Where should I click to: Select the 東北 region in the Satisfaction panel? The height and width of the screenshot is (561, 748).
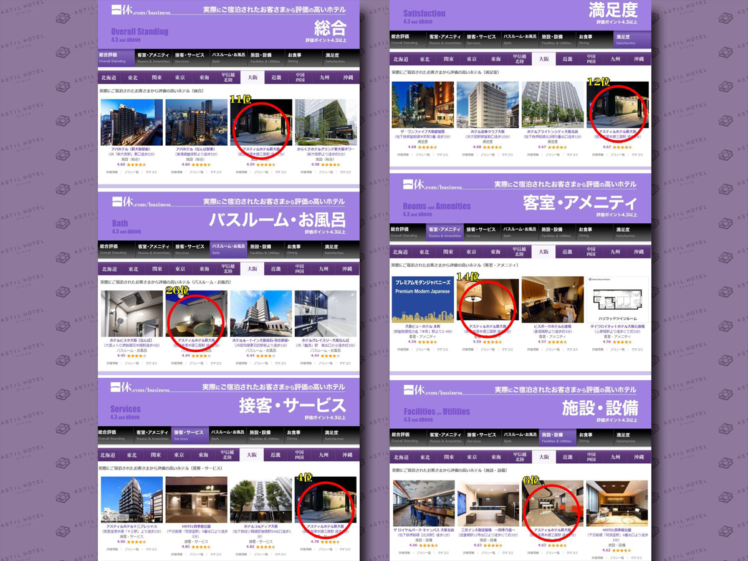[x=424, y=59]
